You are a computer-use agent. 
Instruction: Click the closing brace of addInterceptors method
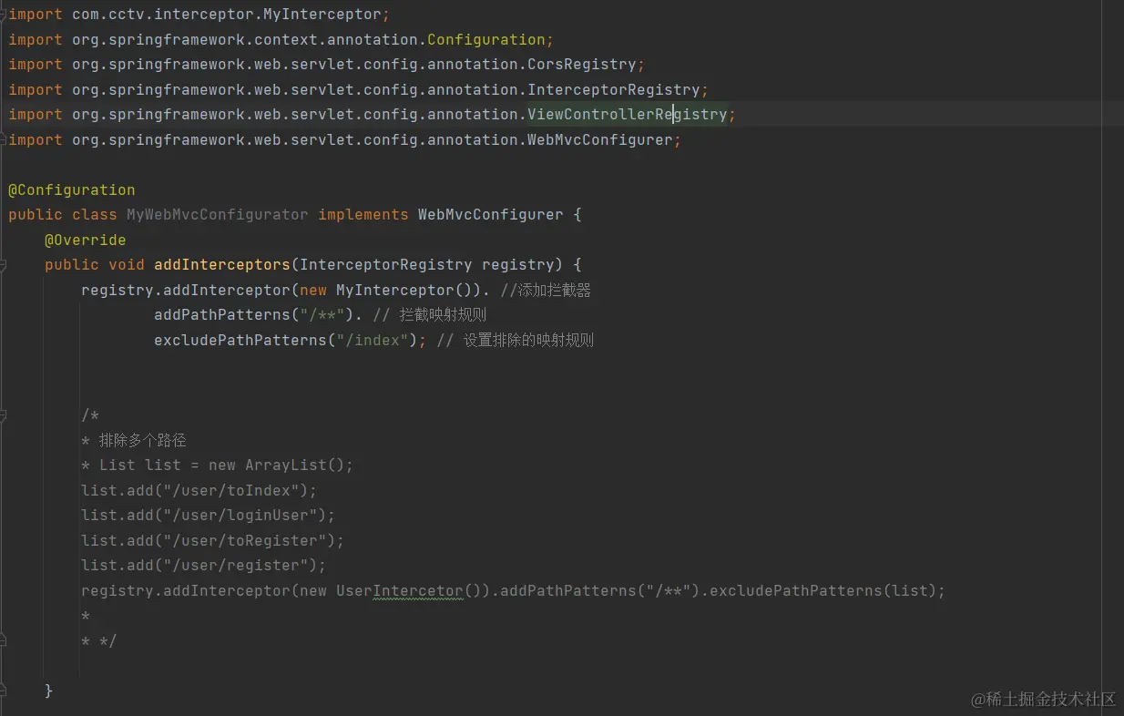click(x=49, y=691)
